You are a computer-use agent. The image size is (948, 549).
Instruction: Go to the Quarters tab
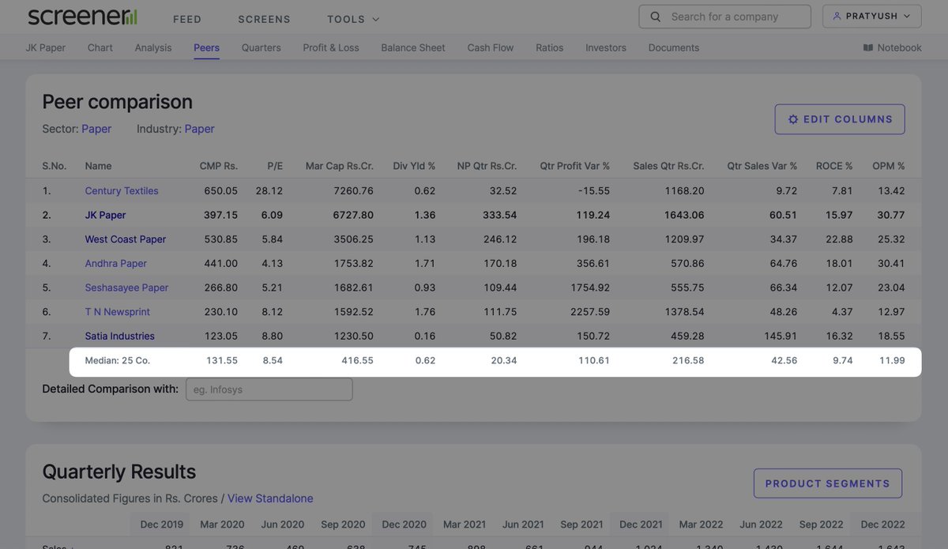[x=261, y=47]
